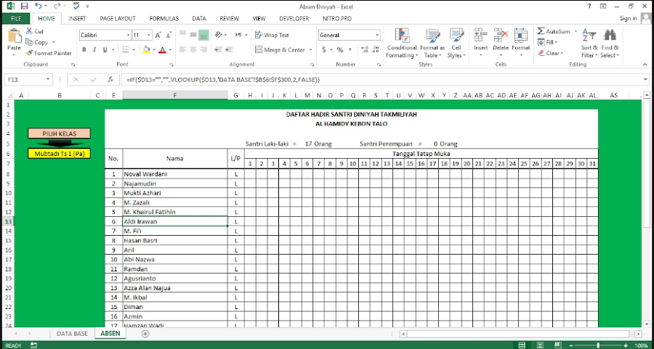The height and width of the screenshot is (349, 654).
Task: Open Sort & Filter menu
Action: [589, 44]
